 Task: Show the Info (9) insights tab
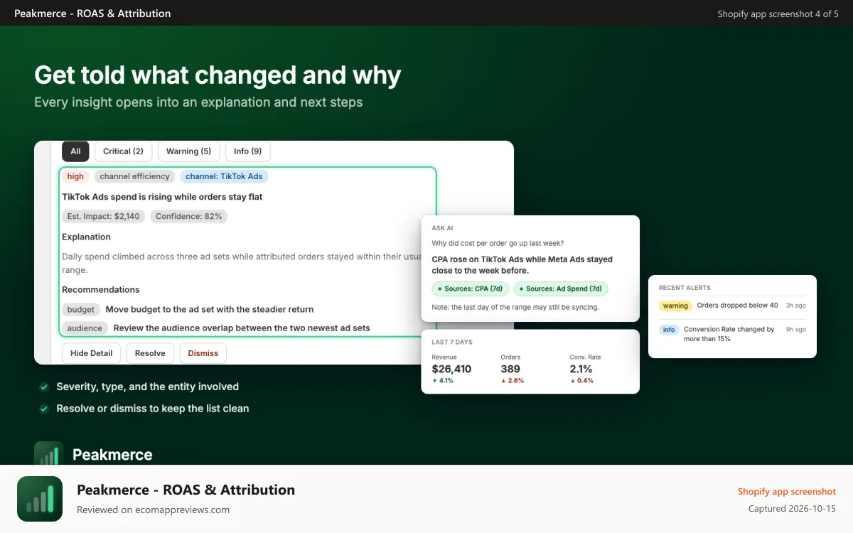(247, 151)
